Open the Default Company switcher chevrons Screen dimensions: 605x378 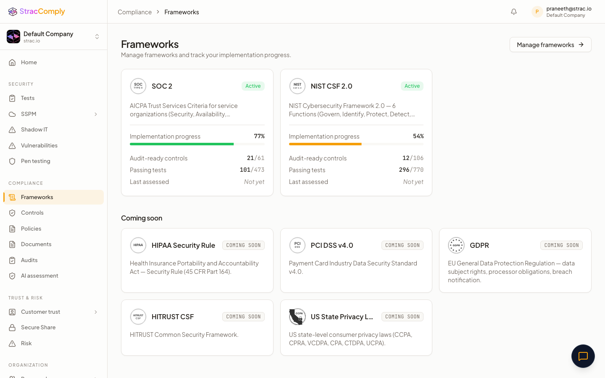(x=97, y=37)
